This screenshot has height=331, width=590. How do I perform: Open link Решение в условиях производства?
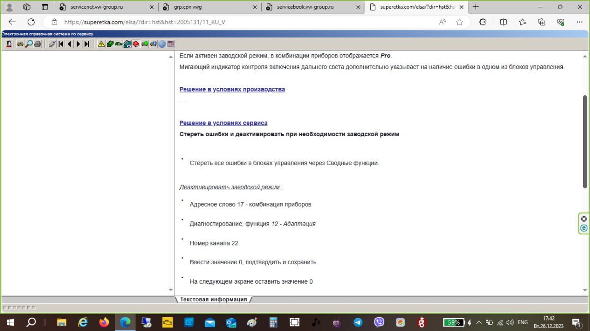[x=232, y=89]
